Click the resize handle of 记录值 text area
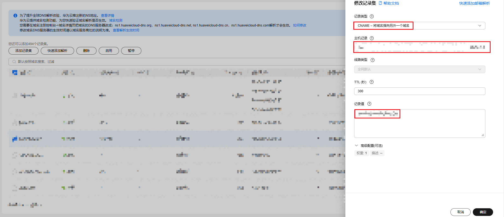 coord(483,135)
